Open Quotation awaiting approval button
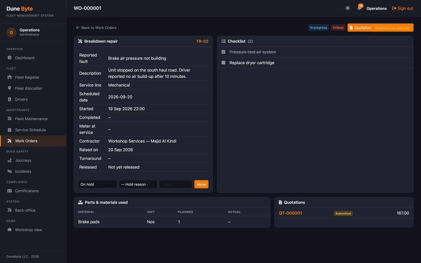421x263 pixels. click(x=380, y=28)
